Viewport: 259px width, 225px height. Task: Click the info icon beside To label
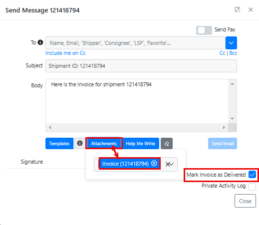(40, 42)
